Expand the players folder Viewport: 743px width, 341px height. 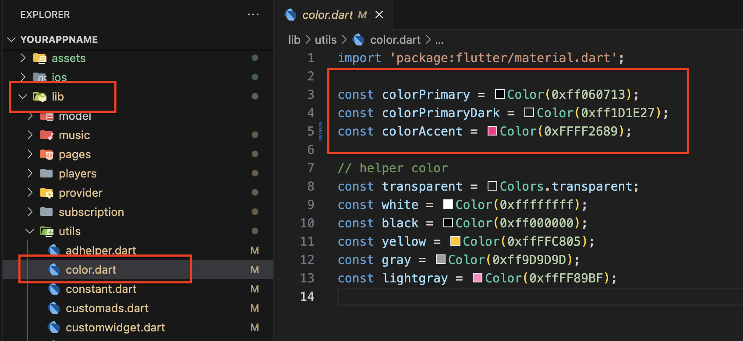(x=30, y=174)
